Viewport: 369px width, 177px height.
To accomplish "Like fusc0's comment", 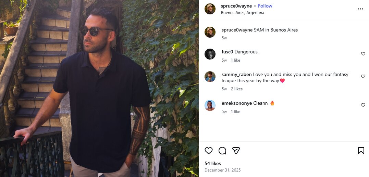I will click(x=363, y=54).
